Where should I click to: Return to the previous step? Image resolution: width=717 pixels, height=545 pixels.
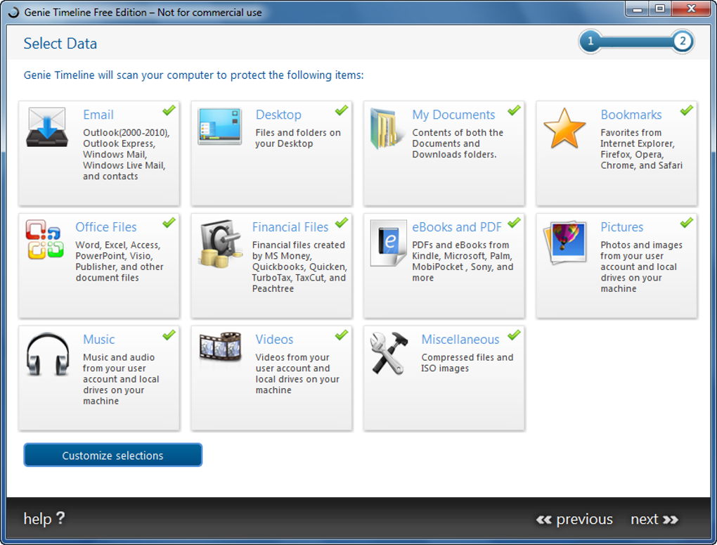coord(574,519)
